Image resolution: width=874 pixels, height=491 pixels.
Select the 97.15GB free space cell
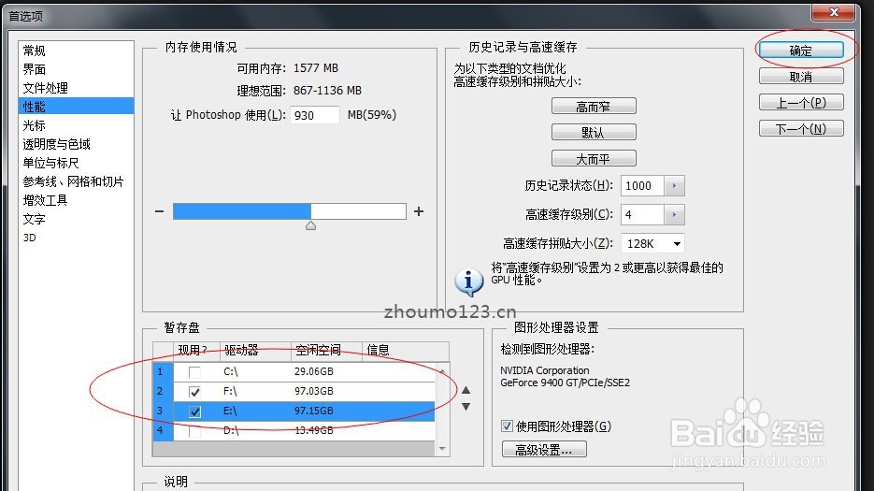314,411
